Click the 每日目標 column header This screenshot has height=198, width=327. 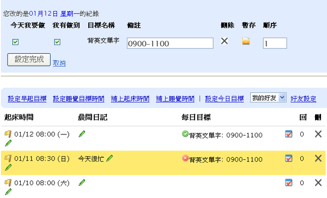(x=196, y=117)
